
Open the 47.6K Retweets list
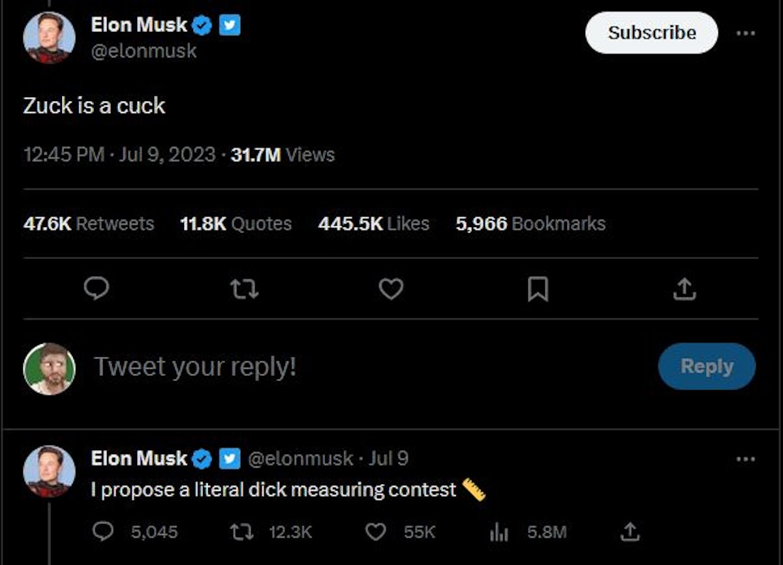[x=89, y=224]
